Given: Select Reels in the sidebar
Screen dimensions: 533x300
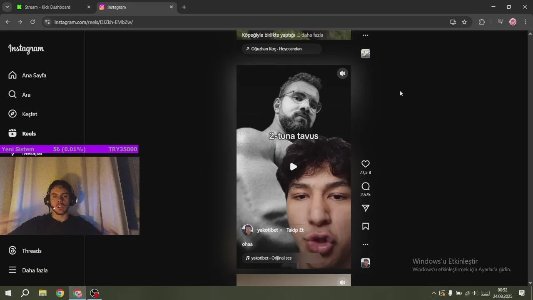Looking at the screenshot, I should coord(22,134).
